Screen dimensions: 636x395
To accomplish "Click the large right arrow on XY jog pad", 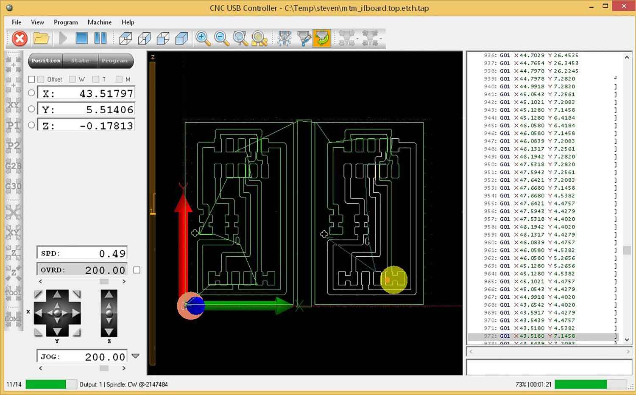I will 75,313.
